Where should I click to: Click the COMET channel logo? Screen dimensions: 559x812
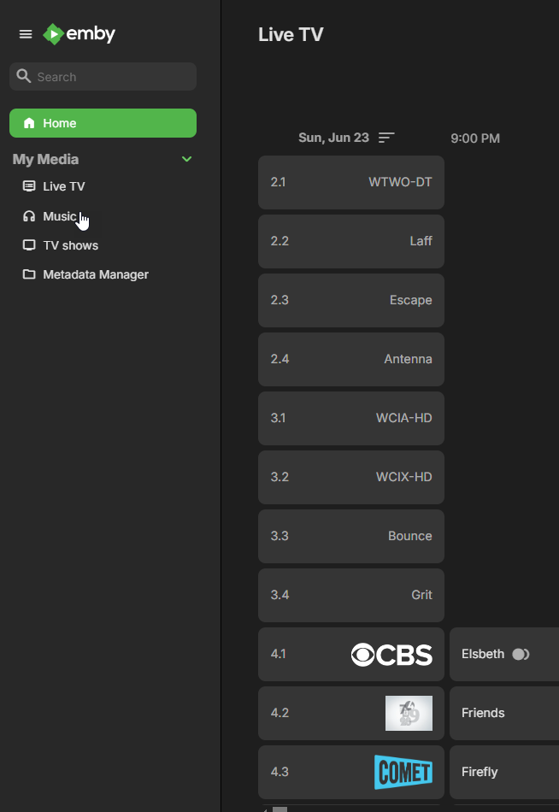tap(403, 772)
